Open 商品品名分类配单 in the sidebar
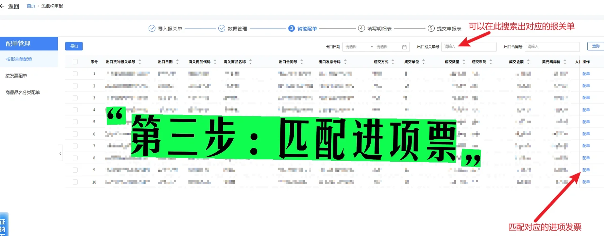Viewport: 604px width, 236px height. pyautogui.click(x=23, y=92)
